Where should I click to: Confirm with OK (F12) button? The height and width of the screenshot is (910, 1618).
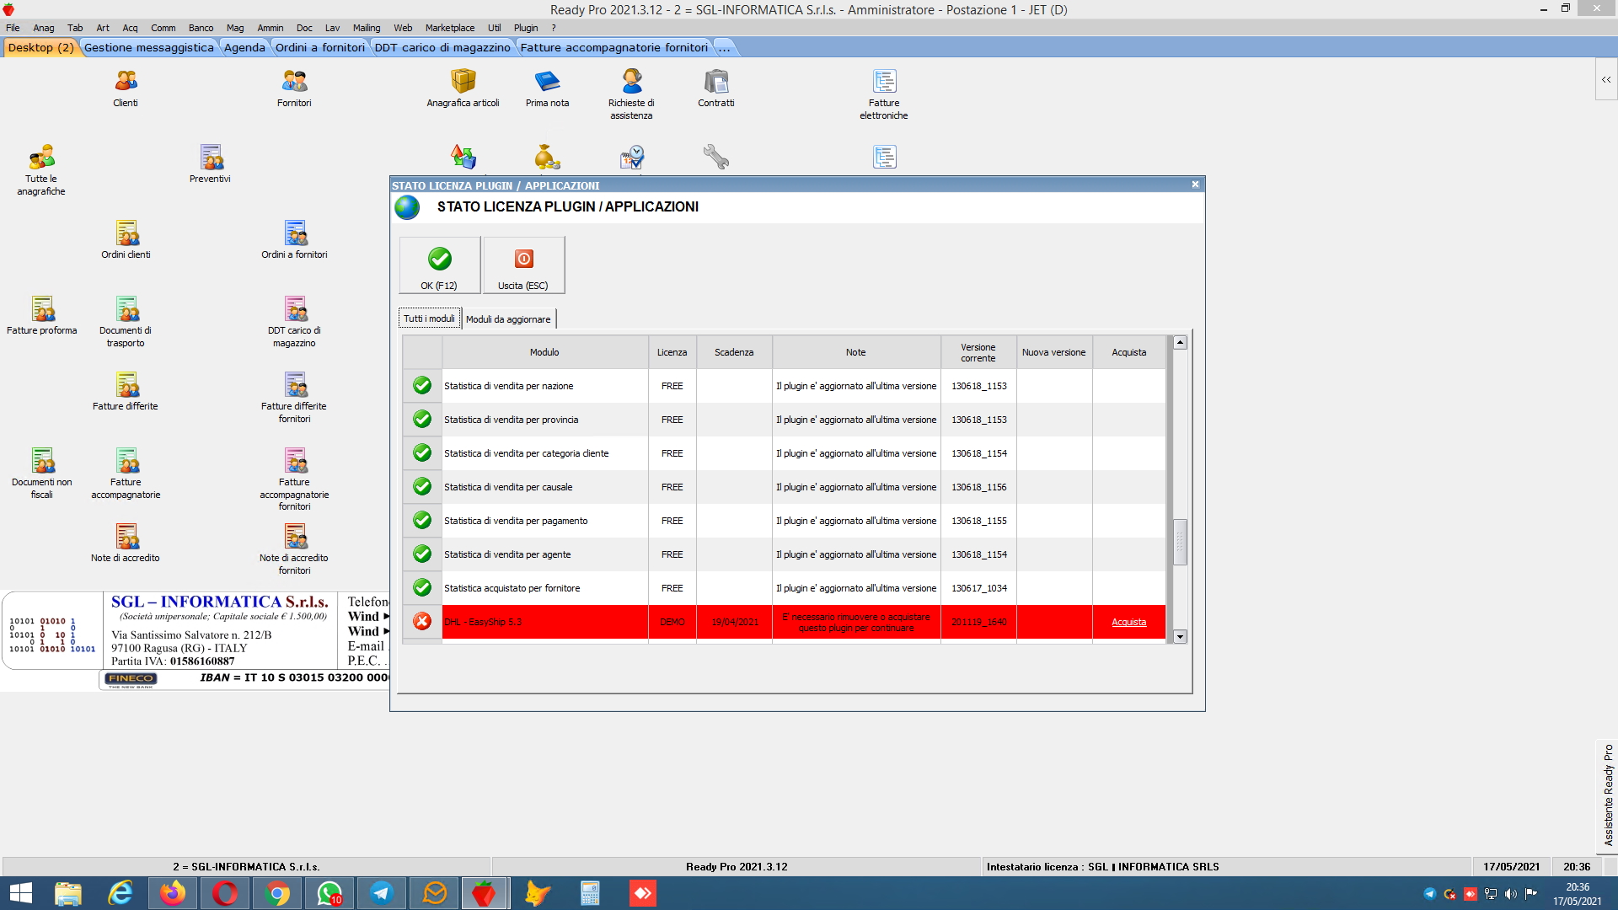[440, 265]
